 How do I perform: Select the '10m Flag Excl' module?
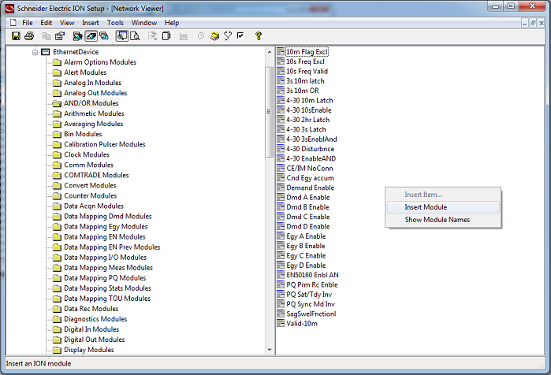click(x=307, y=52)
